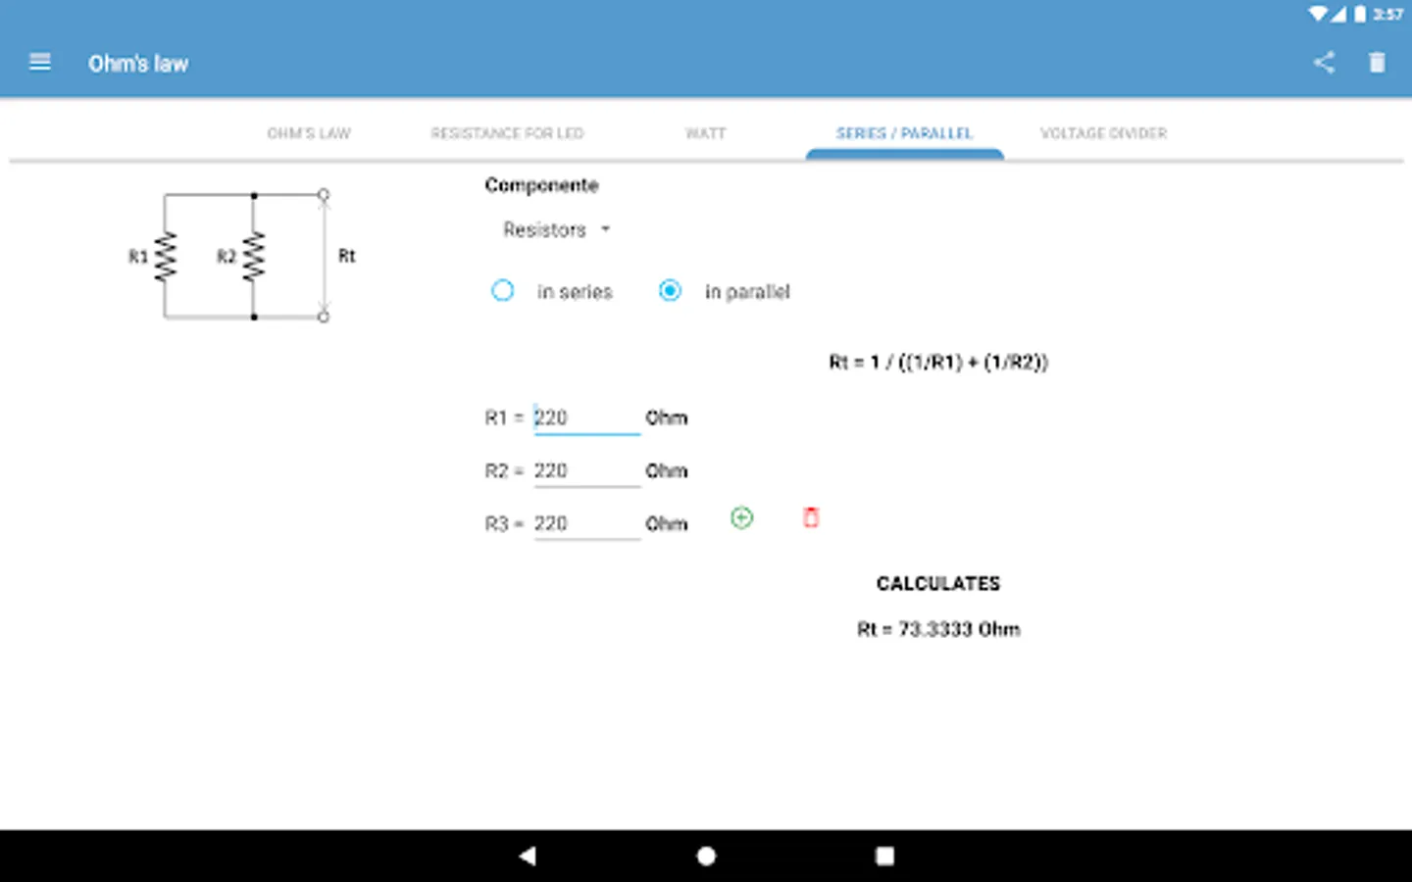Check the WiFi status icon
Screen dimensions: 1412x882
coord(1318,14)
